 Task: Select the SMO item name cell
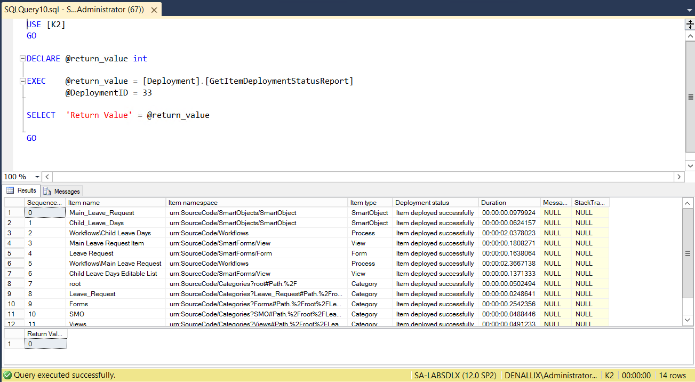click(116, 314)
